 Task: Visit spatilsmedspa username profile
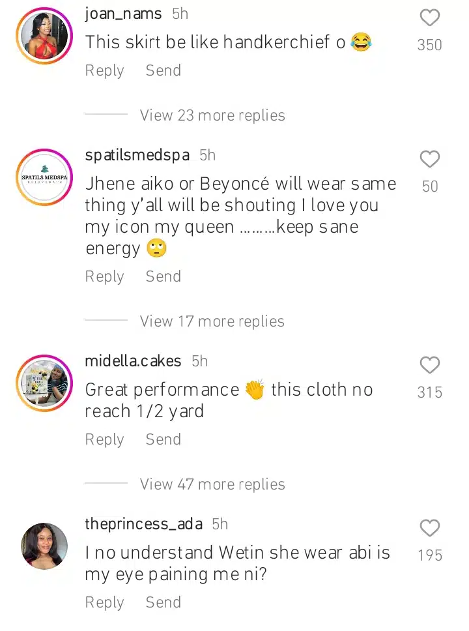[x=137, y=155]
